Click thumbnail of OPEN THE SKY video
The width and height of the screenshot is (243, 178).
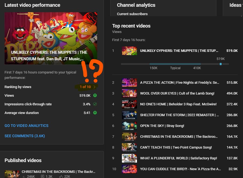point(129,126)
